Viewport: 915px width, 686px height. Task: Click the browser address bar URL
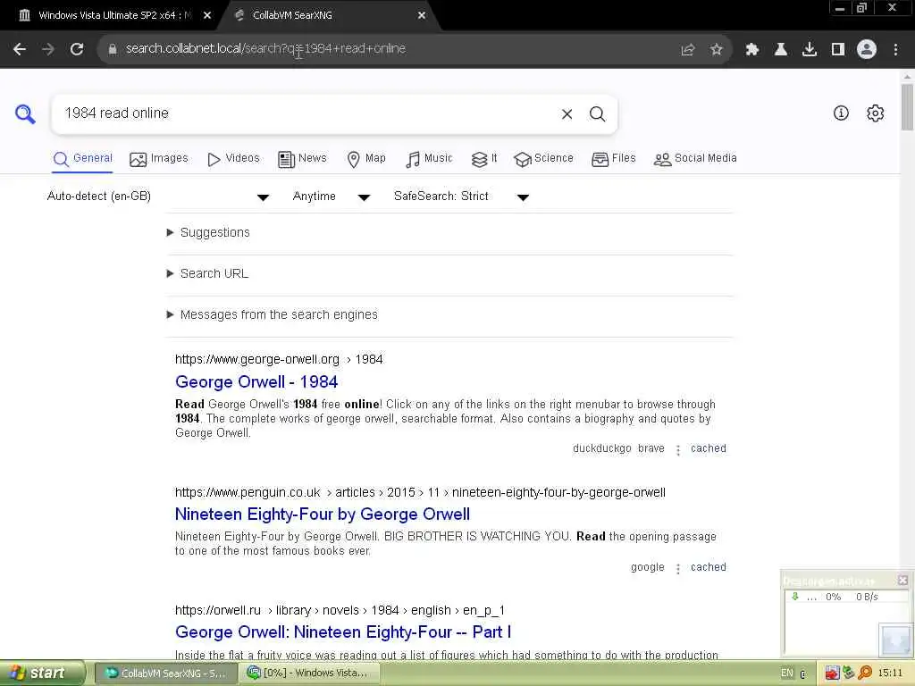(266, 49)
